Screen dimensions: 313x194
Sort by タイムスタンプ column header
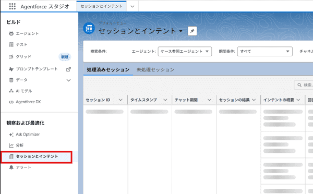(143, 100)
